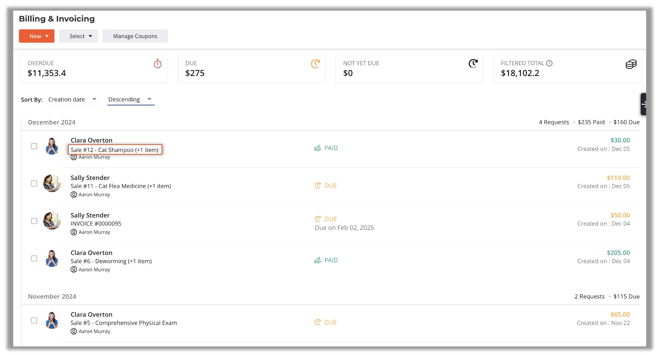
Task: Expand side panel with arrow tab
Action: pyautogui.click(x=644, y=104)
